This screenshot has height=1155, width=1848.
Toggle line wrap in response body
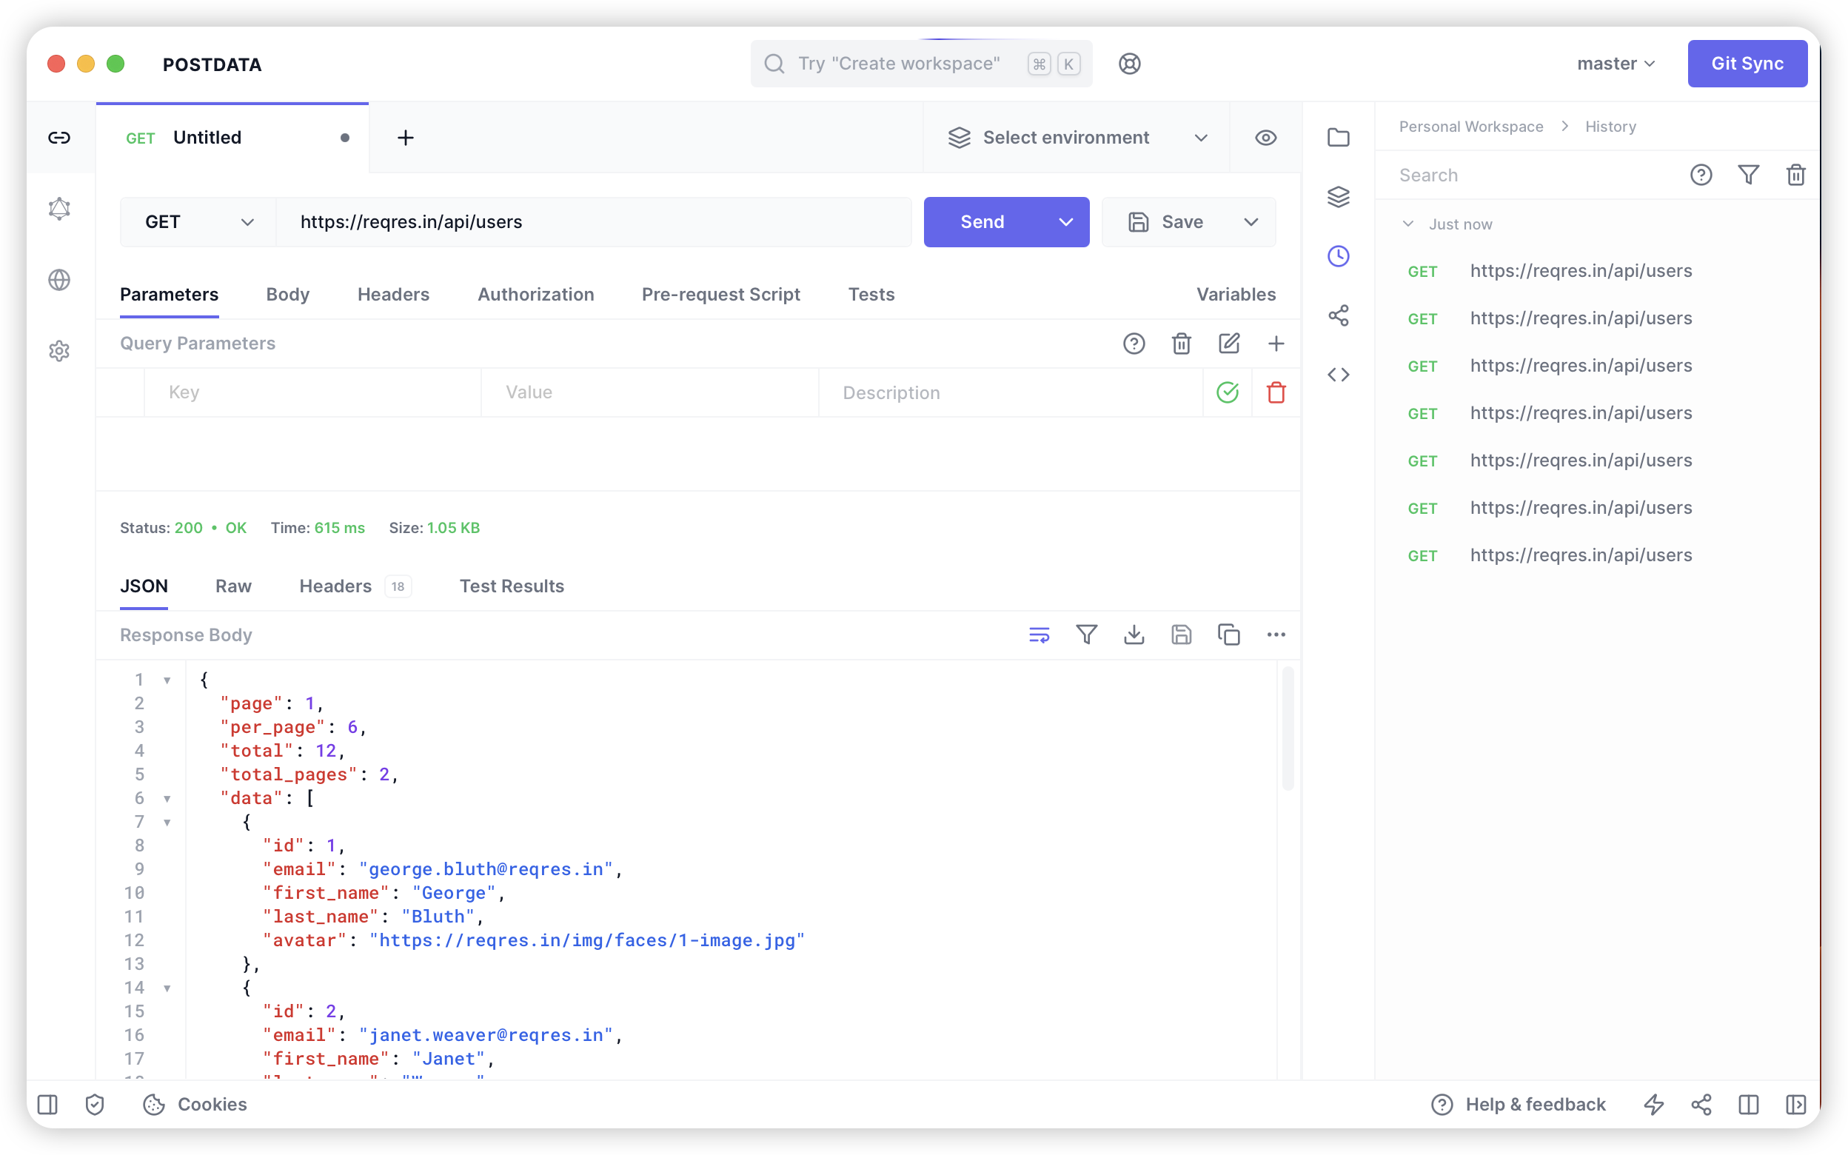[1039, 635]
